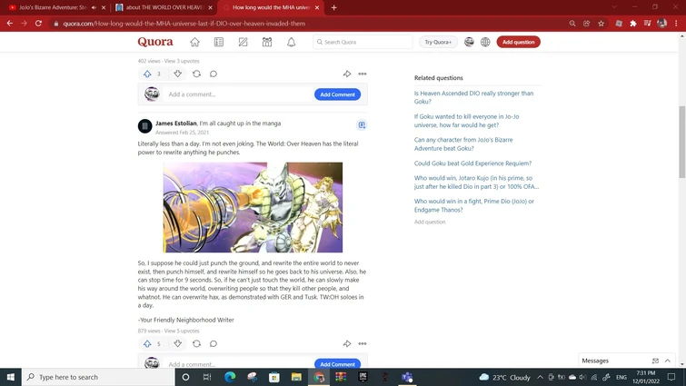686x386 pixels.
Task: Close the 'about THE WORLD OVER HEAVEN' tab
Action: click(210, 7)
